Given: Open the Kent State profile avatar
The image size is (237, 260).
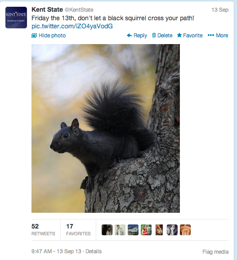Looking at the screenshot, I should [x=16, y=18].
